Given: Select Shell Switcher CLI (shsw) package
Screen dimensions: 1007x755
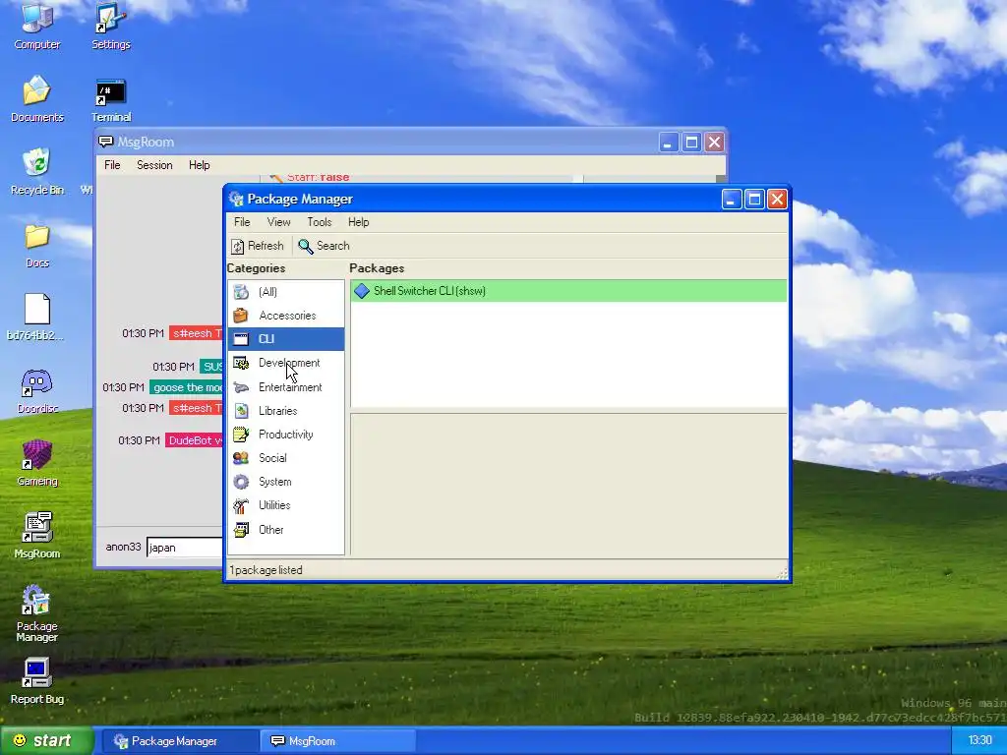Looking at the screenshot, I should tap(568, 291).
